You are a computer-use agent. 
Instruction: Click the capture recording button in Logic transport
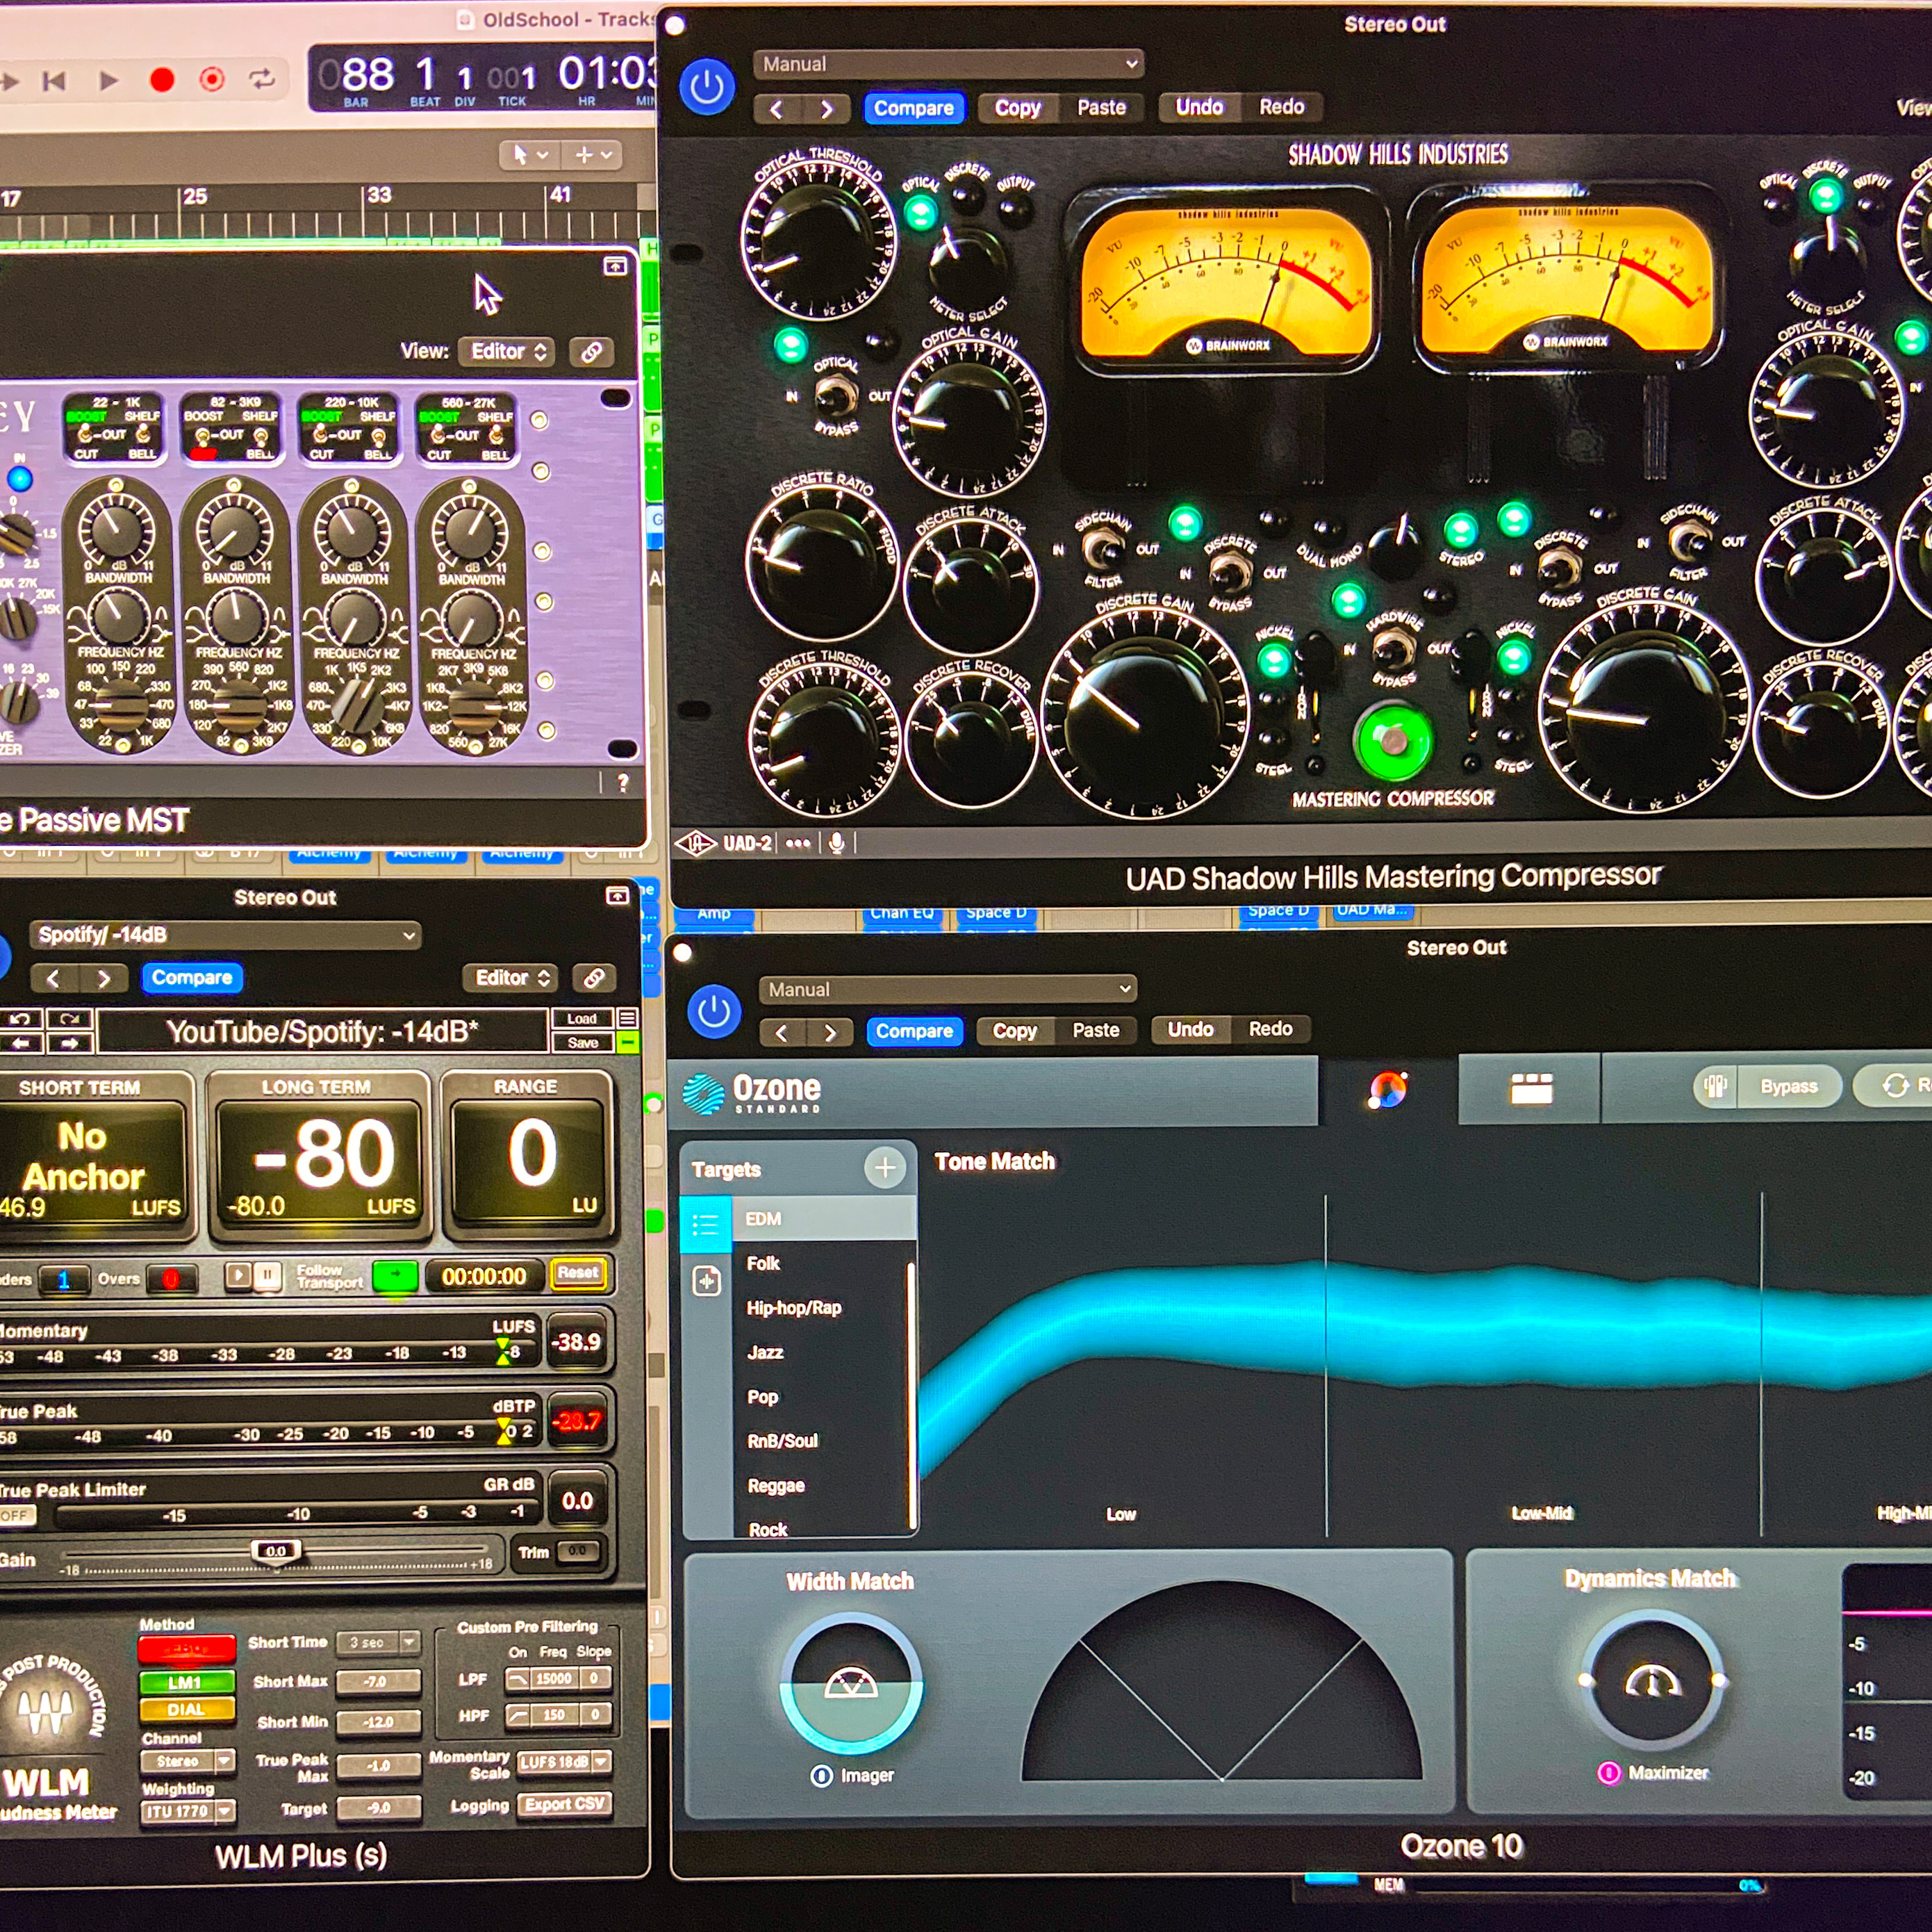pos(212,79)
